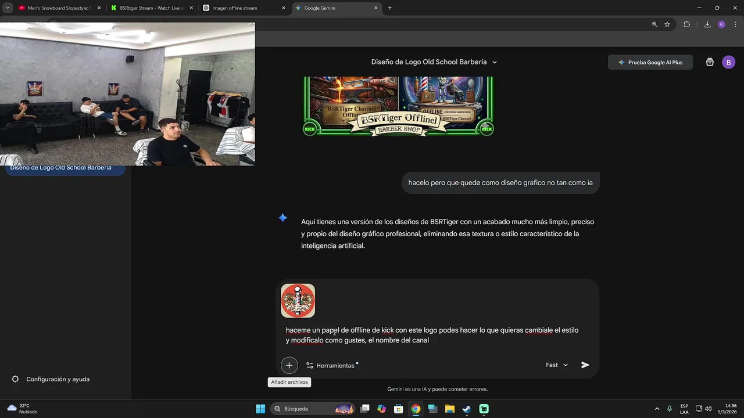Open the stacked-cards icon beside the avatar
744x418 pixels.
710,62
